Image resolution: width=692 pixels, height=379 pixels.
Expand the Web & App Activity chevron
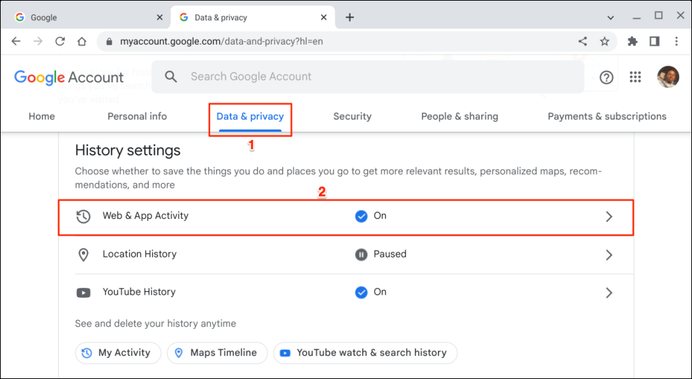[609, 217]
